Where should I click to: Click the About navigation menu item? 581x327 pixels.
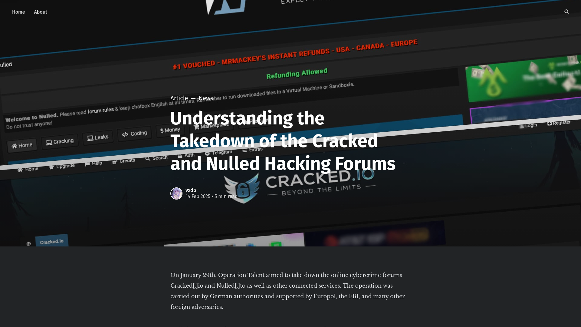[40, 12]
